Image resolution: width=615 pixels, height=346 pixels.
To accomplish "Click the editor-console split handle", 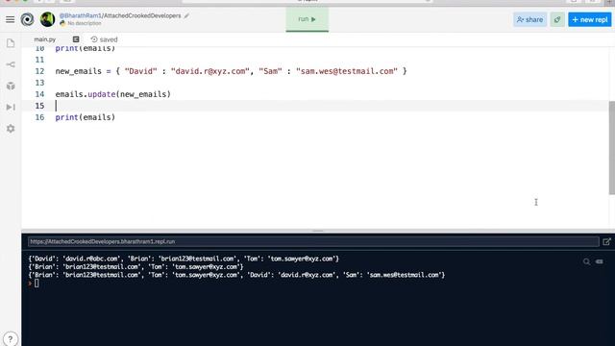I will click(318, 231).
